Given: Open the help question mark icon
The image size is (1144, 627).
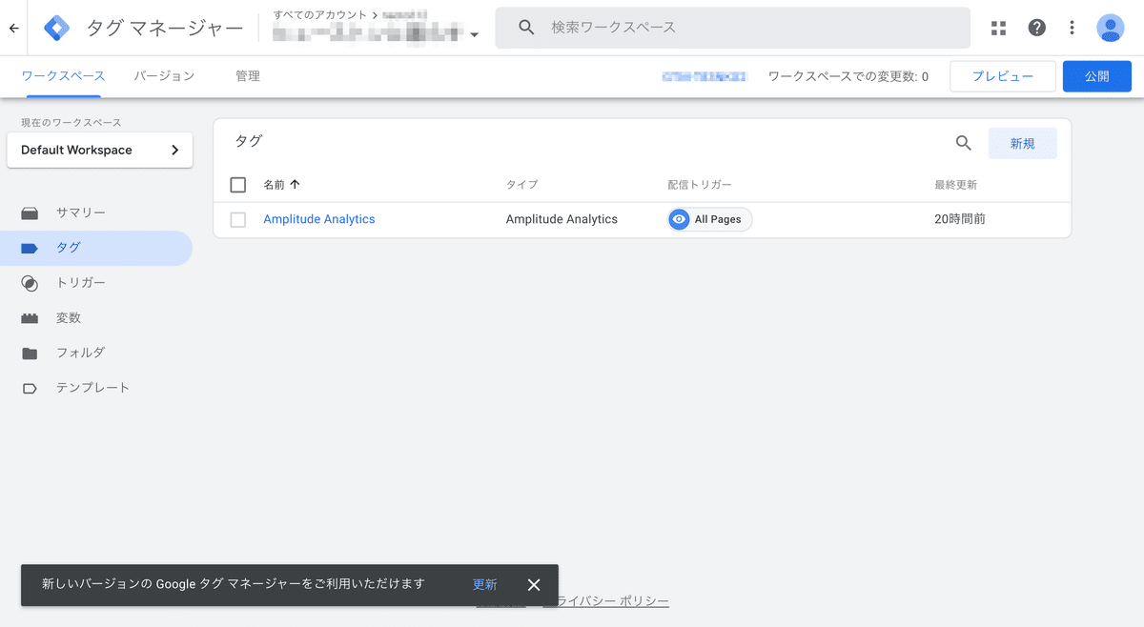Looking at the screenshot, I should (x=1037, y=28).
